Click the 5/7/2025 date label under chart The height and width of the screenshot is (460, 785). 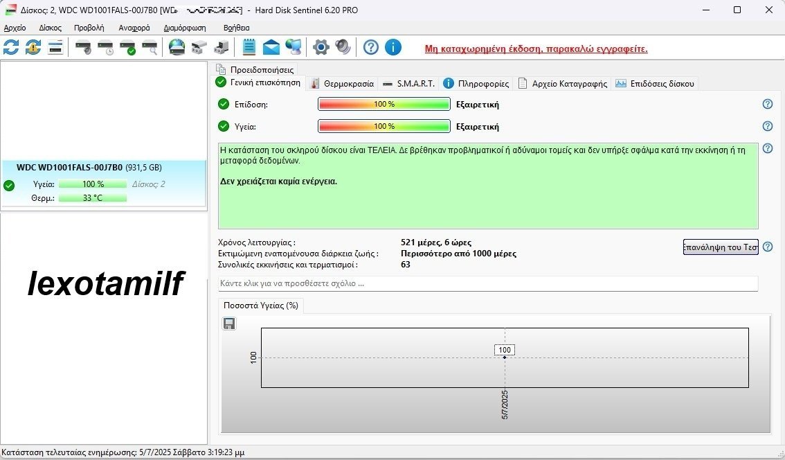click(505, 405)
